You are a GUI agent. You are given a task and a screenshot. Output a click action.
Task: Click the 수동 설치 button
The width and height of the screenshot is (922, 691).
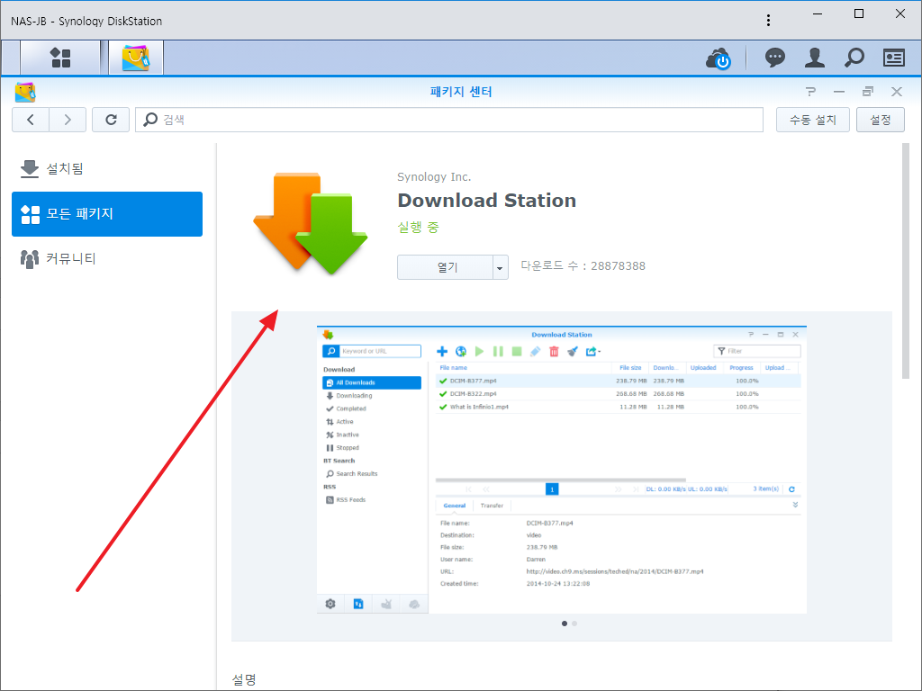pos(813,120)
